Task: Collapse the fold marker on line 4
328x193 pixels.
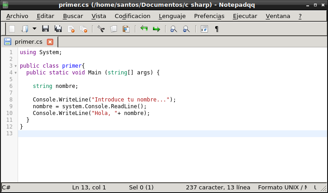Action: [x=16, y=73]
